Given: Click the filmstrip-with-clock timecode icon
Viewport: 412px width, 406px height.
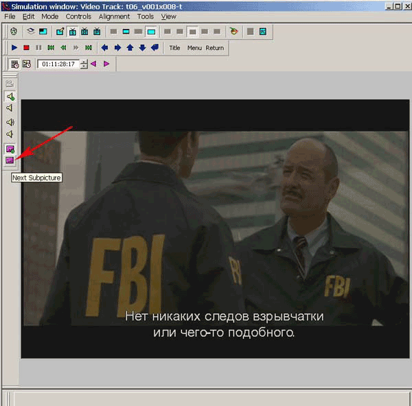Looking at the screenshot, I should [14, 64].
